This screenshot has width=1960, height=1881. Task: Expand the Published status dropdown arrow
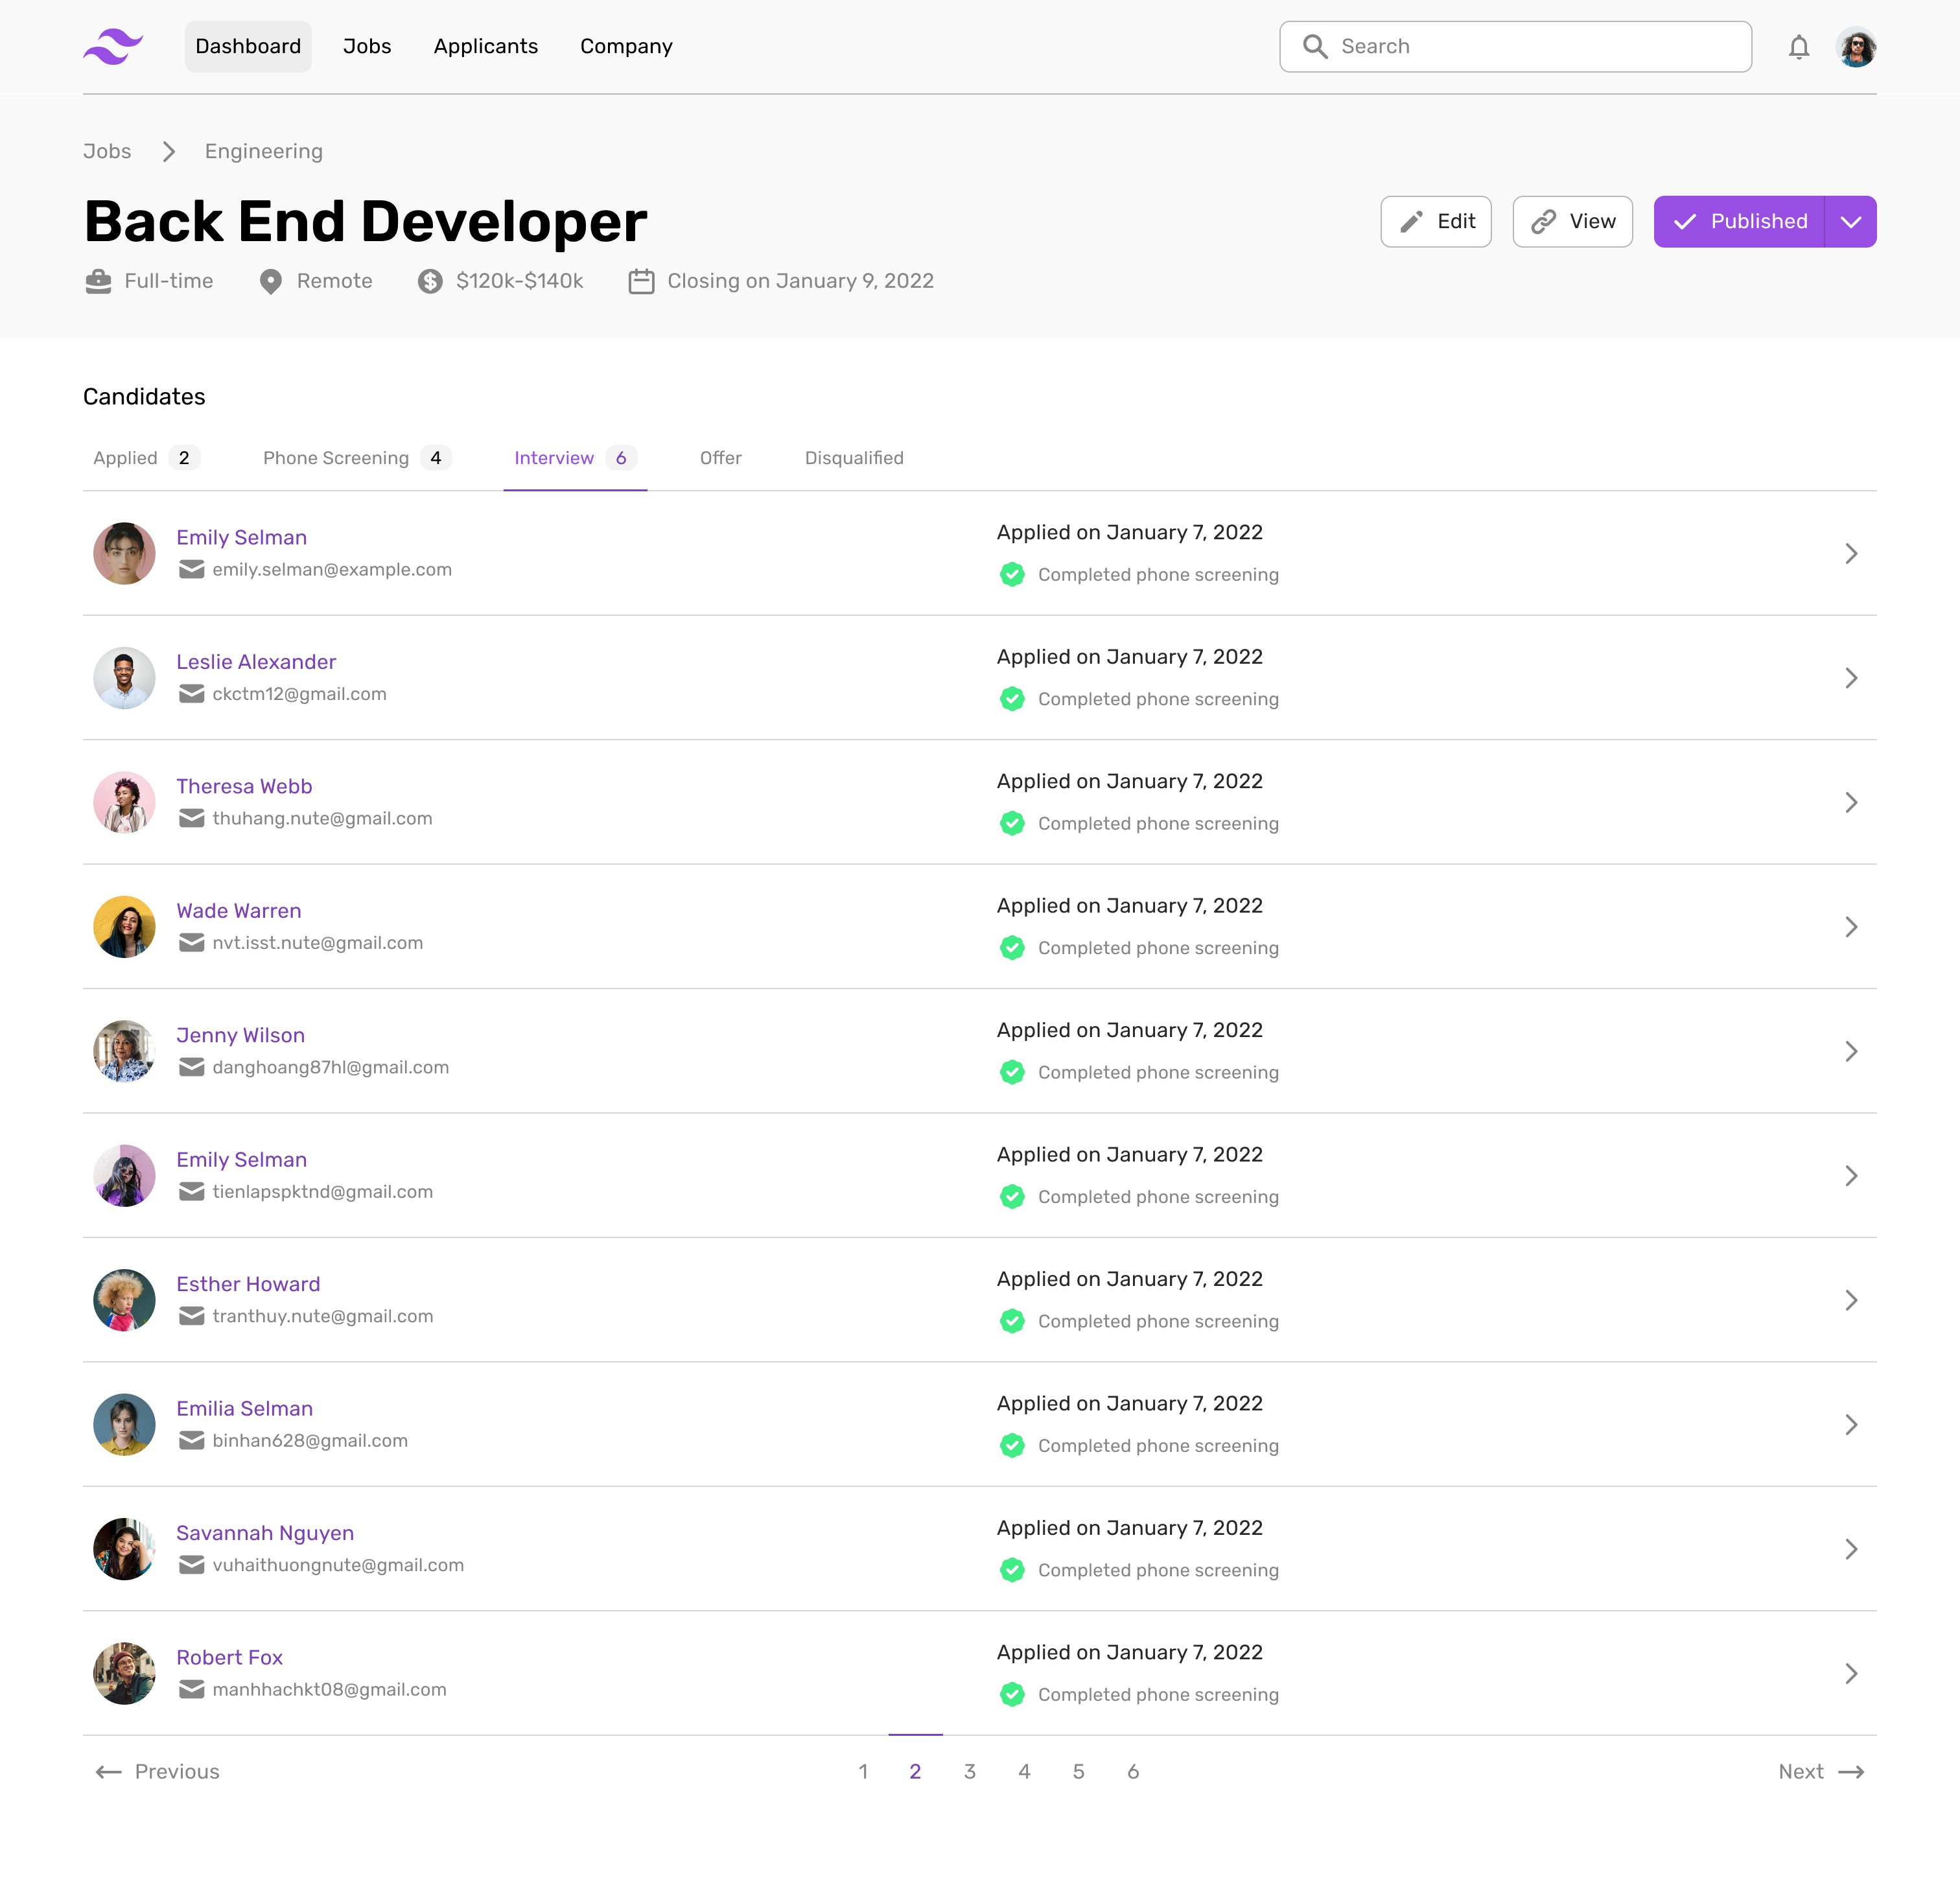(1850, 222)
